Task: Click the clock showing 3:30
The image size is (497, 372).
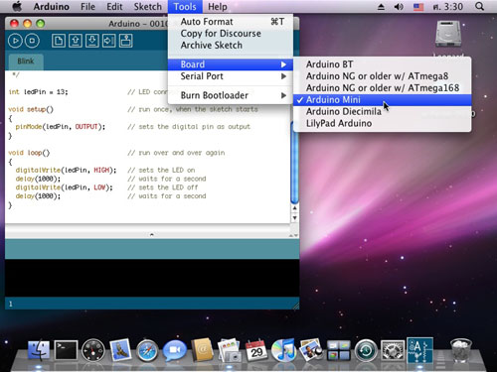Action: [448, 7]
